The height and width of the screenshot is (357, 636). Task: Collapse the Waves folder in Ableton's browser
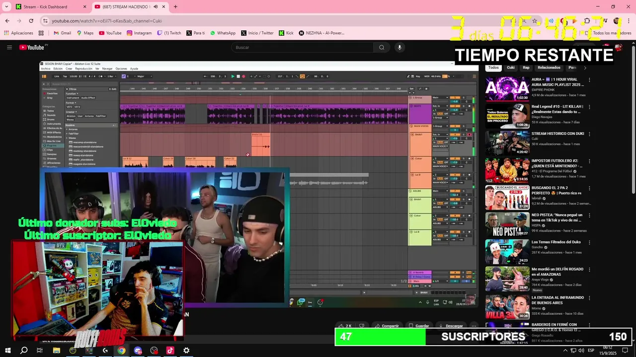click(x=67, y=138)
